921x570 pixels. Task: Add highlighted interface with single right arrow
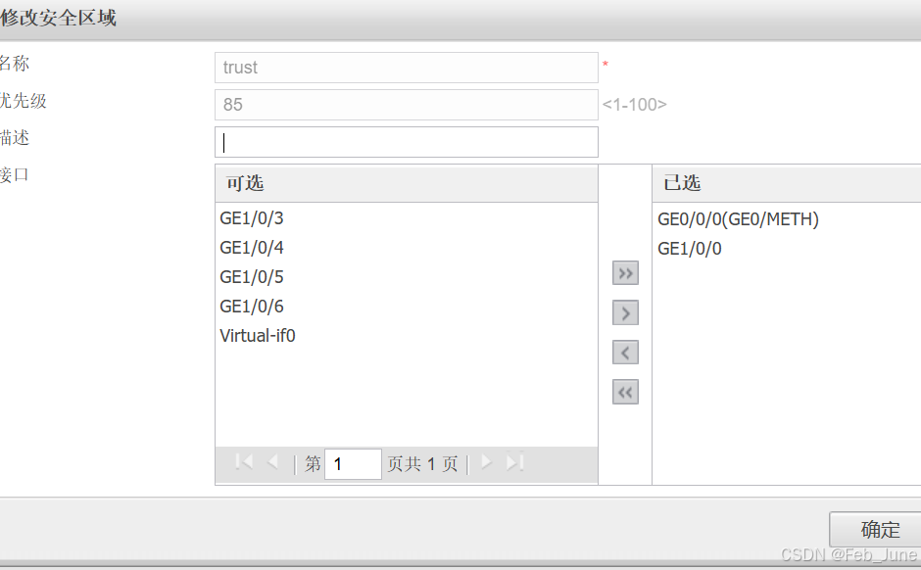625,312
